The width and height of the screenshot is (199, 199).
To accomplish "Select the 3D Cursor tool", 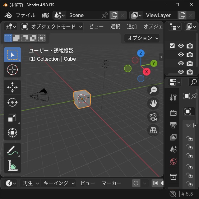I will pyautogui.click(x=12, y=70).
